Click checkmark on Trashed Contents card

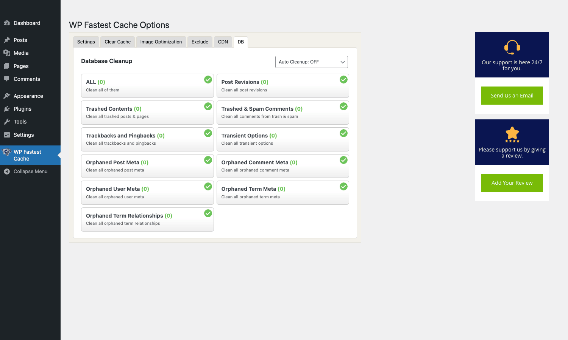(208, 107)
